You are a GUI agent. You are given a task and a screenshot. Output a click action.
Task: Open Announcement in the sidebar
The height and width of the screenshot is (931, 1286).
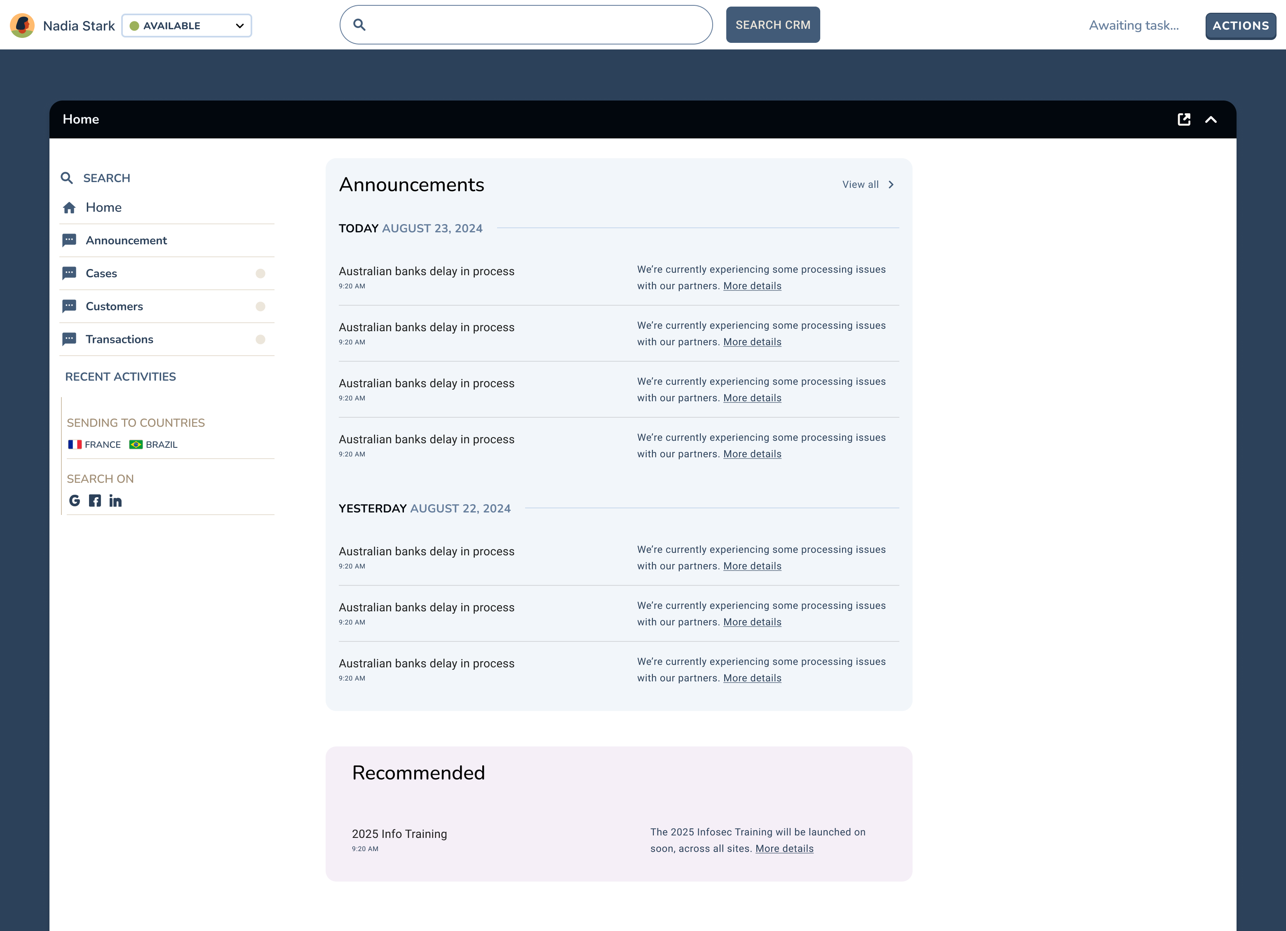click(127, 240)
